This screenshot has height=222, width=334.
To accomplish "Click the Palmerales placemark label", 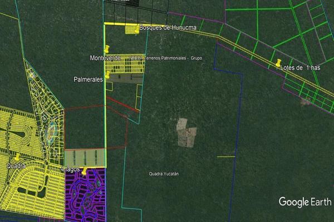I will [x=89, y=79].
